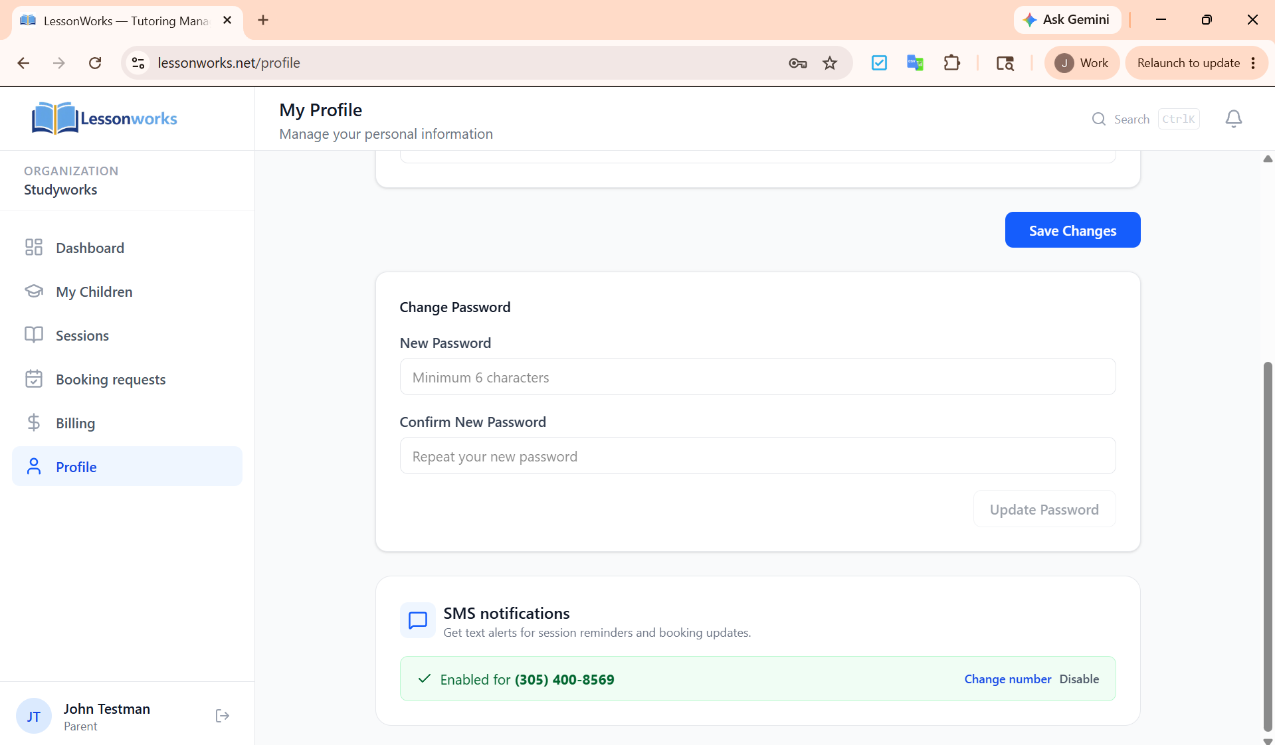Click the vertical page scrollbar thumb
1275x745 pixels.
1268,546
